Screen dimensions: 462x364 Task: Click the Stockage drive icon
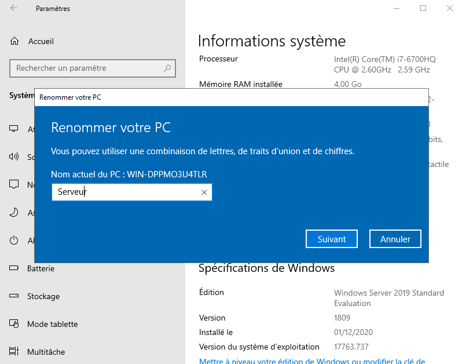click(x=14, y=296)
